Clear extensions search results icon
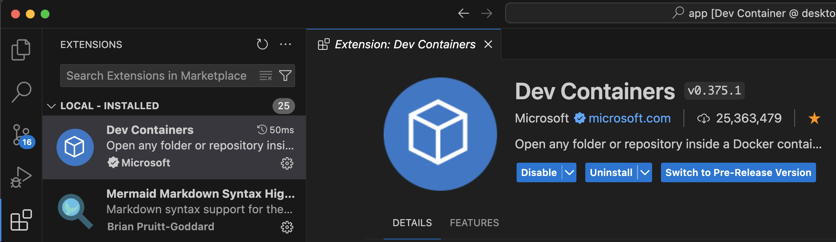836x242 pixels. click(x=266, y=76)
